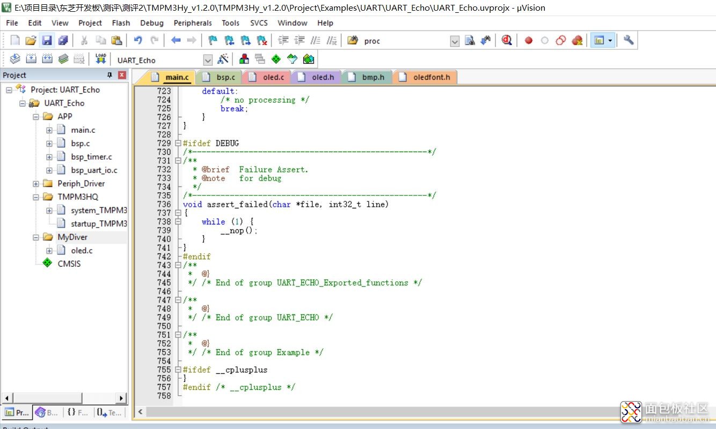
Task: Open Find in Files icon
Action: (353, 41)
